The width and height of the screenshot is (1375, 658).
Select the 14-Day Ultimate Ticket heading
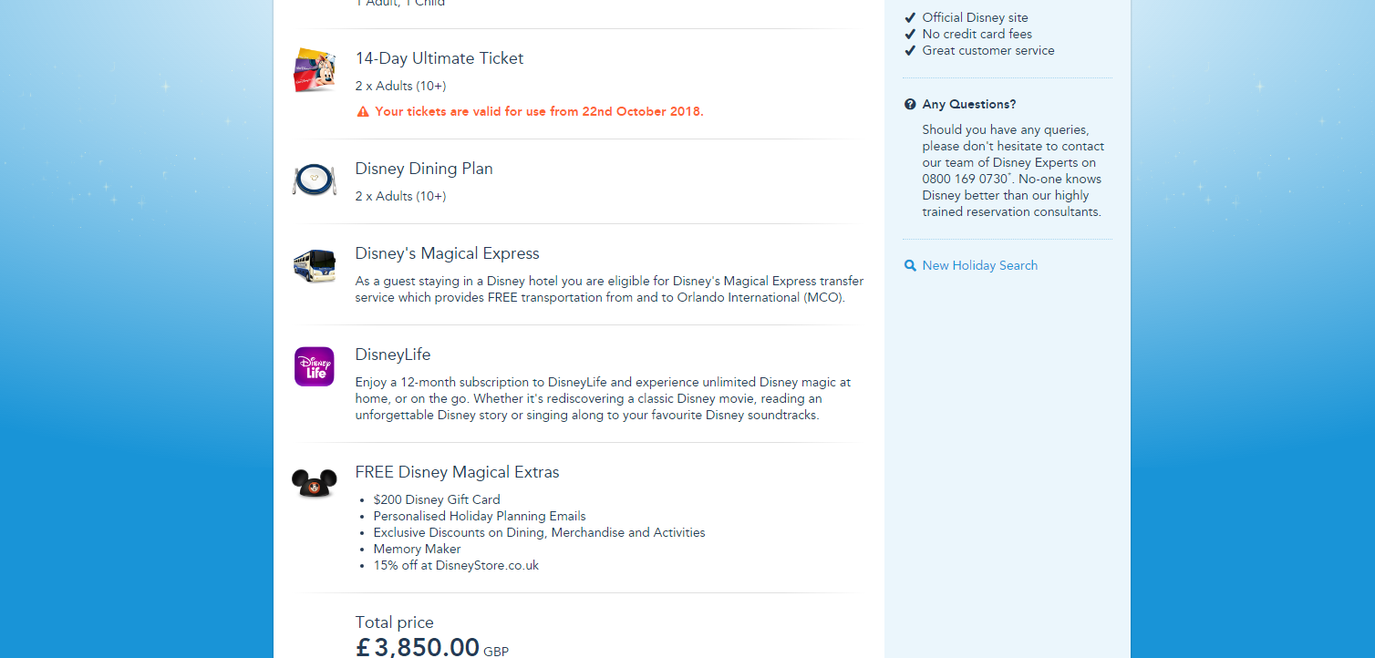tap(439, 58)
